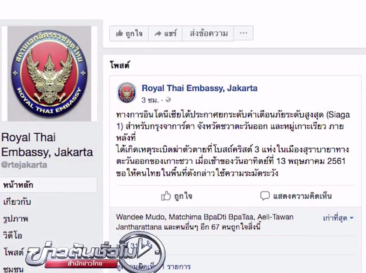Click แสดงความคิดเห็น comment bubble
Screen dimensions: 366x273
point(296,196)
